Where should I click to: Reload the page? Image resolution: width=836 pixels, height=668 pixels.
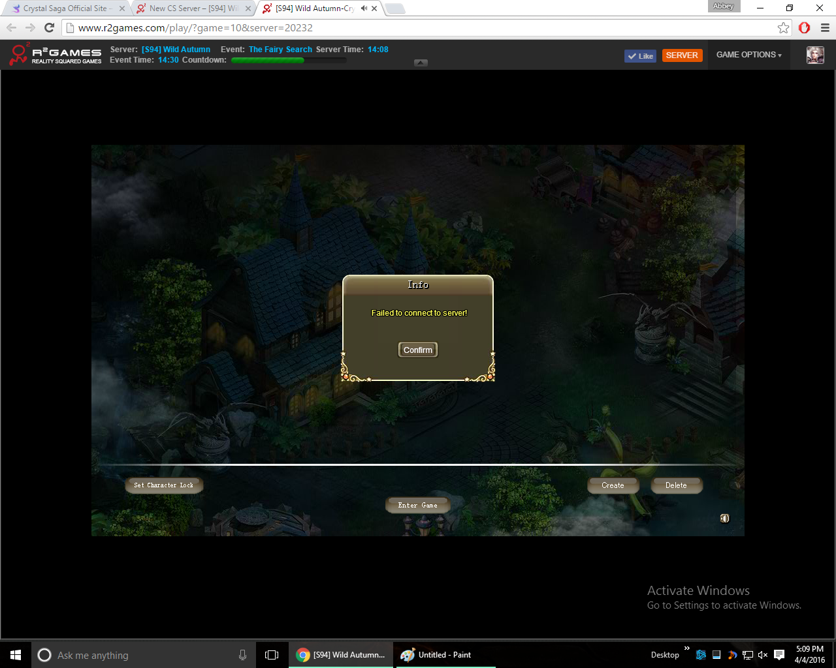(49, 27)
